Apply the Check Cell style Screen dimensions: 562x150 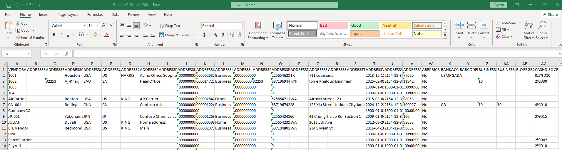pos(302,34)
